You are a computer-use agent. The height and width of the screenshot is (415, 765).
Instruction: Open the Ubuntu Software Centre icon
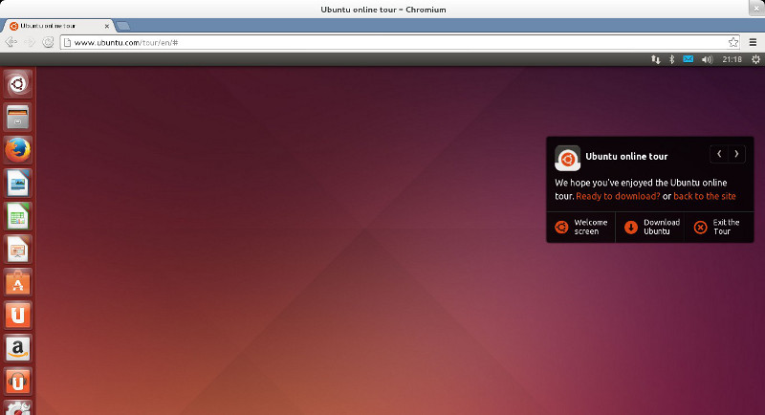point(18,282)
